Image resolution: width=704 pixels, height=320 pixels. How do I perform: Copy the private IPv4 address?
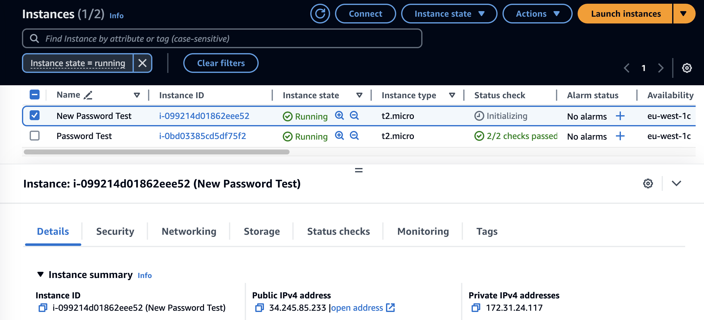tap(476, 308)
